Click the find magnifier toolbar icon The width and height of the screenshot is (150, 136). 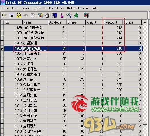tap(69, 15)
